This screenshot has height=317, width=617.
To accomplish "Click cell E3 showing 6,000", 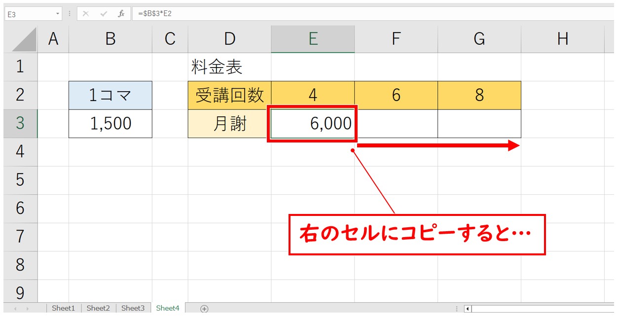I will (x=313, y=124).
